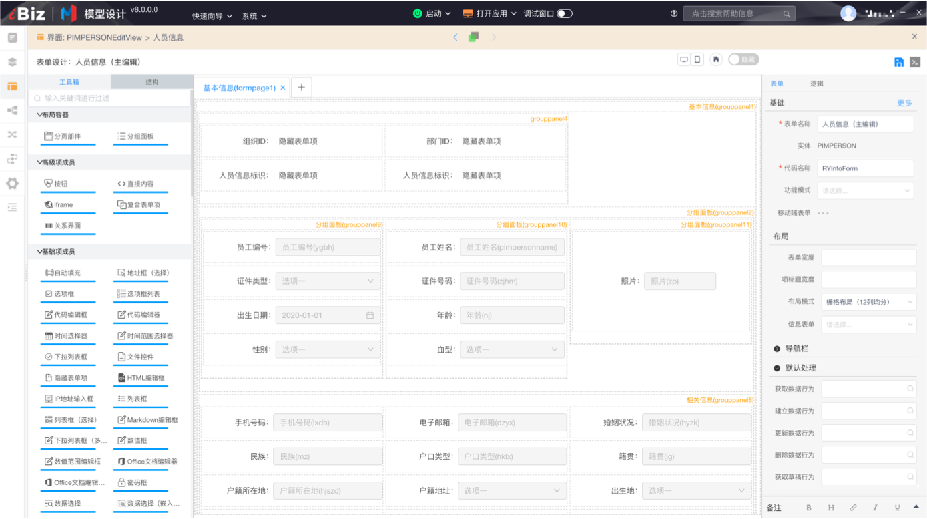927x519 pixels.
Task: Click the indent list icon in sidebar
Action: 12,208
